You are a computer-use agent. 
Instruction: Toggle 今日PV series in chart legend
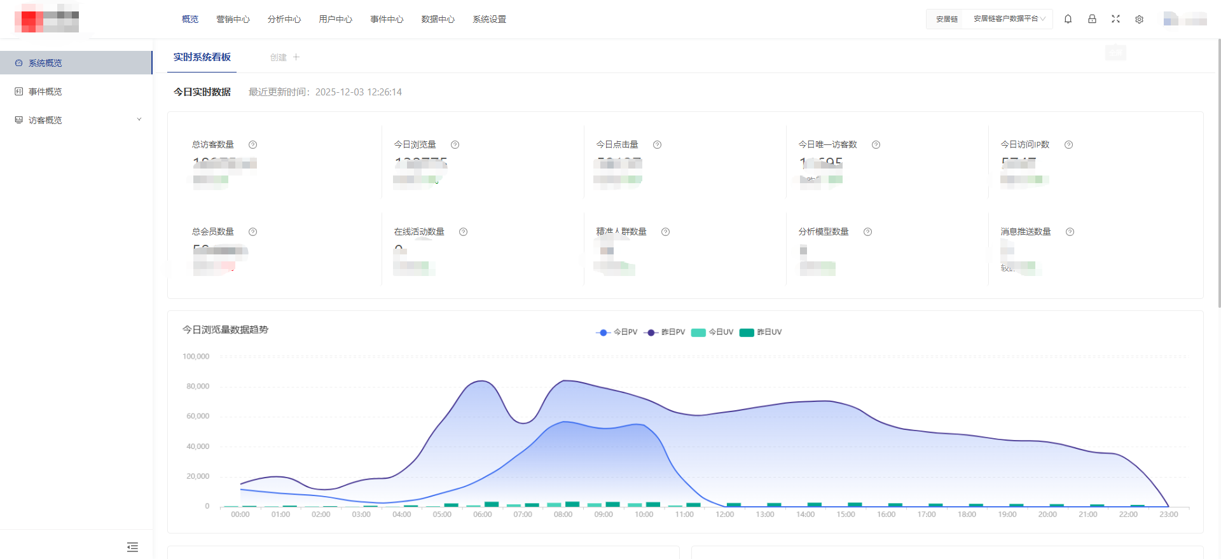pyautogui.click(x=616, y=332)
